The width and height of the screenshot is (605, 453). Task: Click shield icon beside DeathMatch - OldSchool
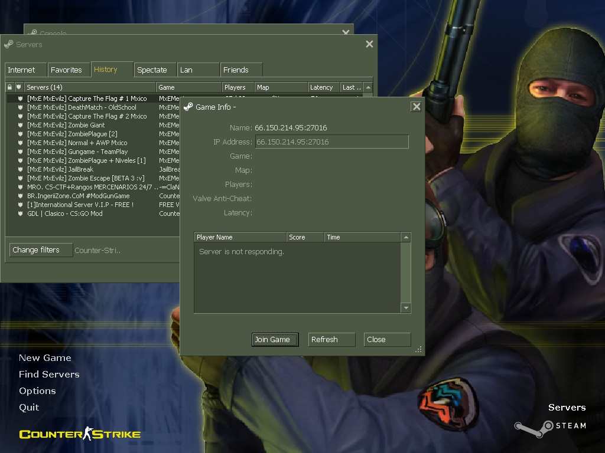20,107
